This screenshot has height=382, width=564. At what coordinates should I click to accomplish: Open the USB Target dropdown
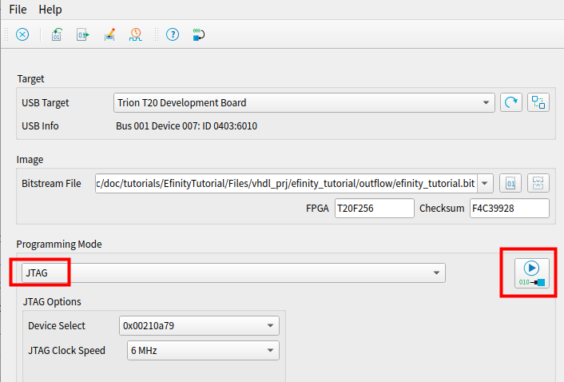coord(304,102)
